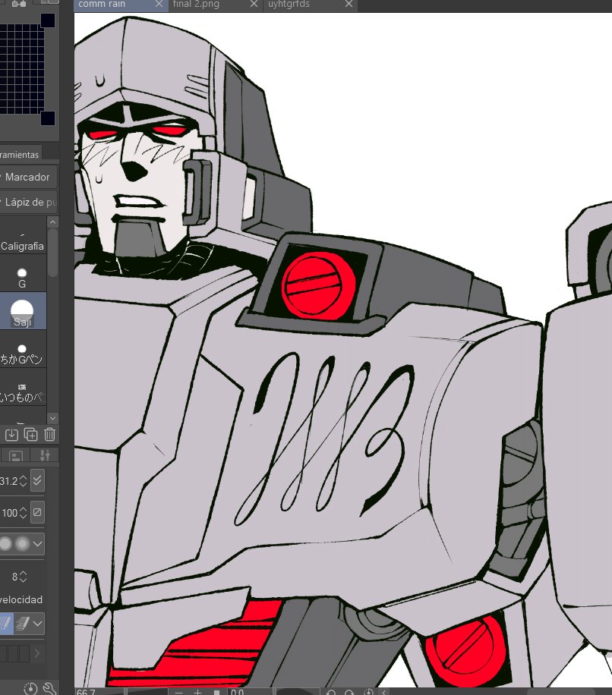Rotate canvas left icon in status bar
This screenshot has height=695, width=612.
[x=330, y=692]
